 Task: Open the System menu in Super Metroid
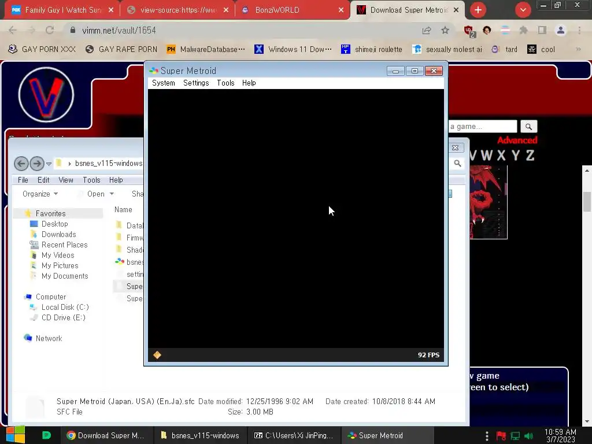[x=164, y=83]
